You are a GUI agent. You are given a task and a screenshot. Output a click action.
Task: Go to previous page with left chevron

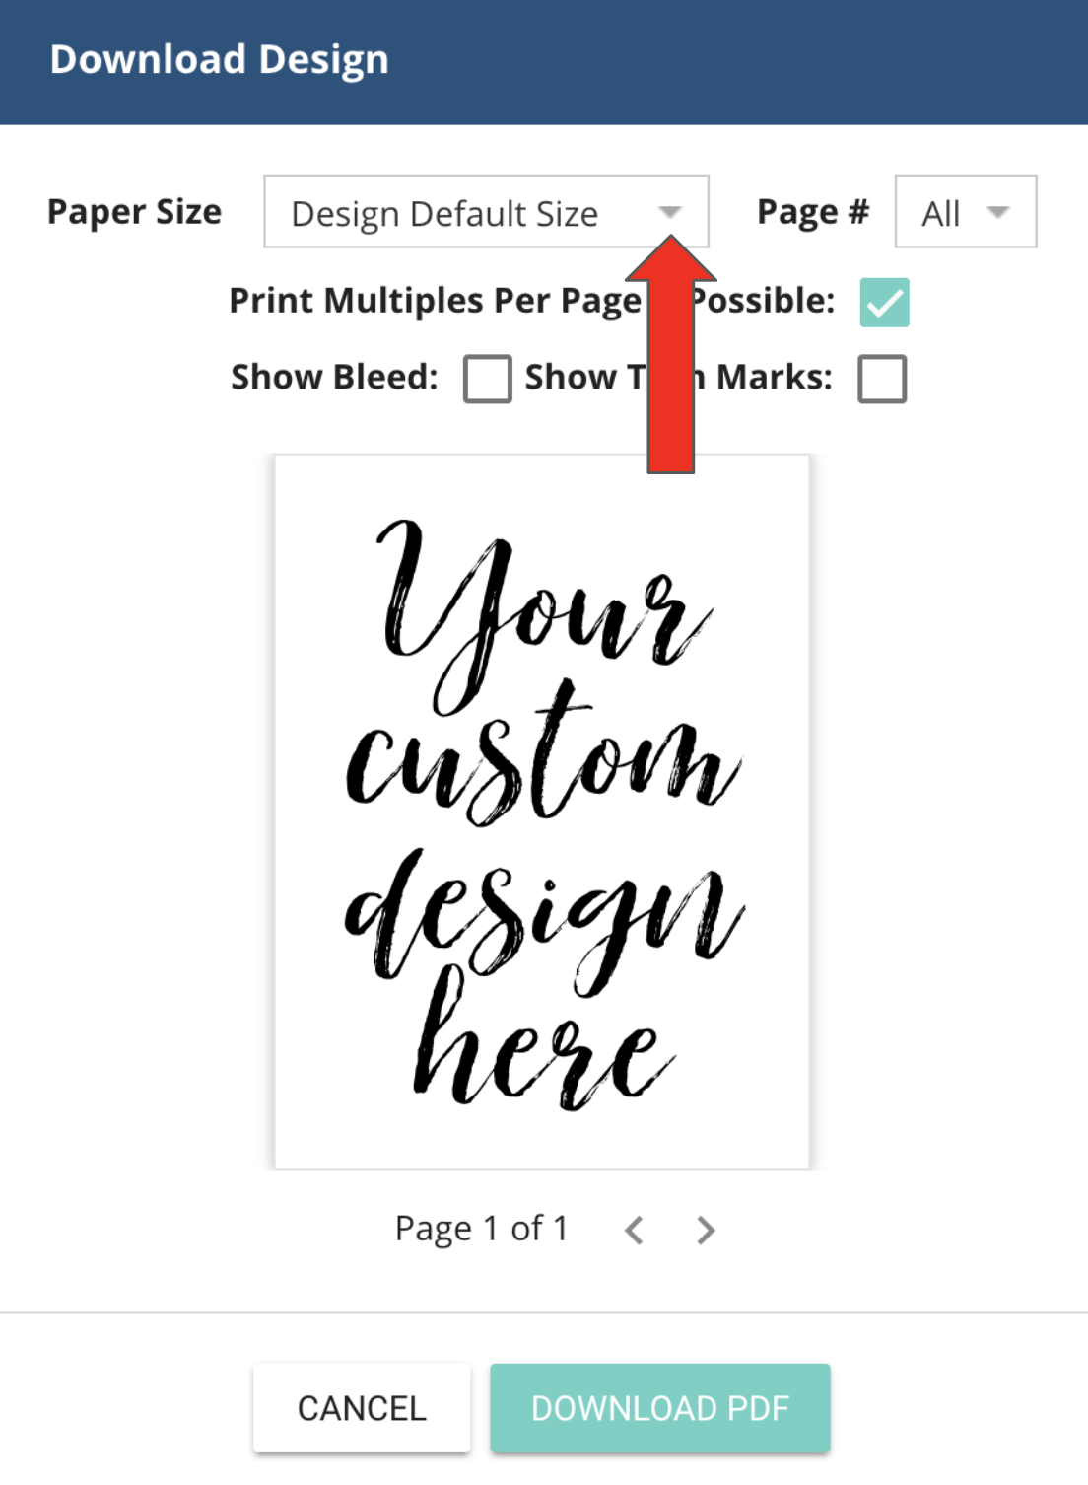click(634, 1230)
